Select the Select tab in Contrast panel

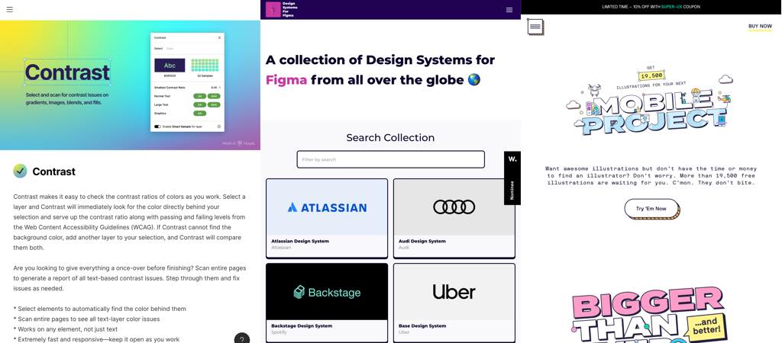pos(158,48)
